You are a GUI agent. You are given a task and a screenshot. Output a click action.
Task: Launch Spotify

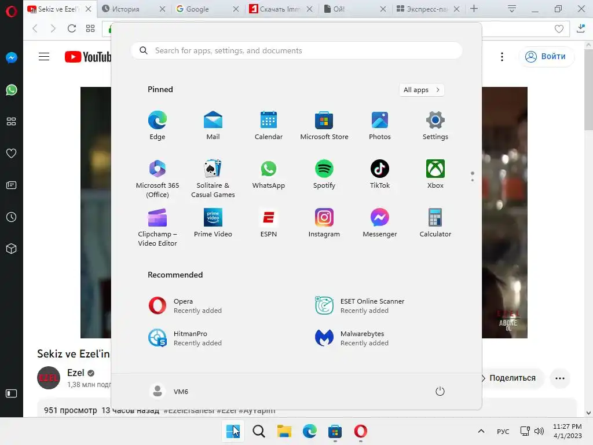tap(324, 174)
